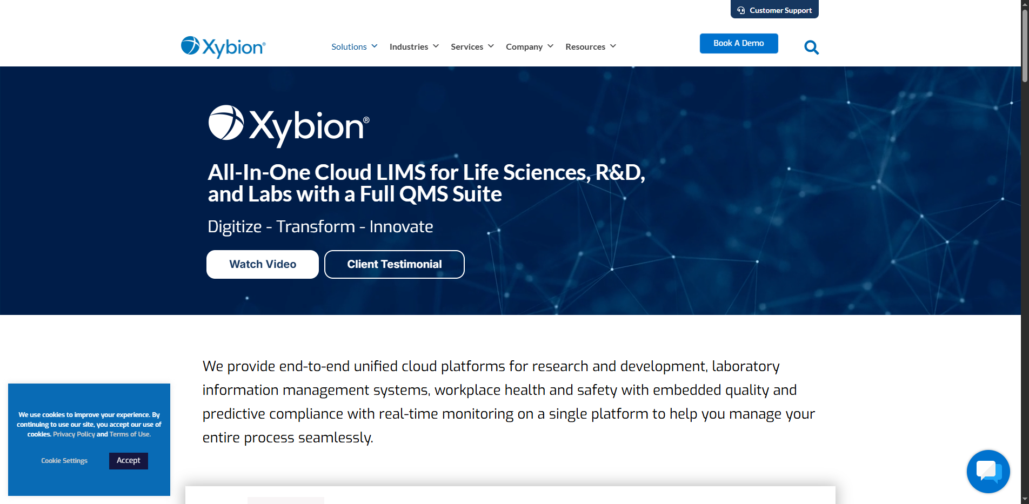The width and height of the screenshot is (1029, 504).
Task: Expand the Solutions chevron
Action: 375,46
